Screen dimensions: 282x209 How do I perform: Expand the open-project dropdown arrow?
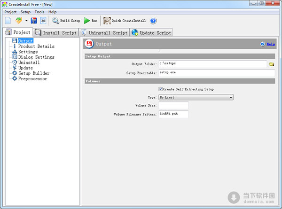(x=26, y=21)
